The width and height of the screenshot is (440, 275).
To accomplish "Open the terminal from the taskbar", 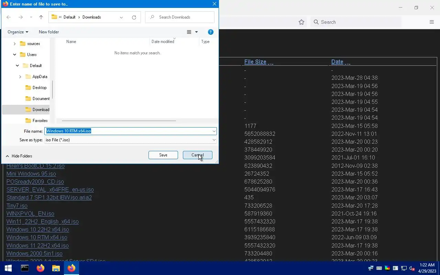I will tap(25, 268).
